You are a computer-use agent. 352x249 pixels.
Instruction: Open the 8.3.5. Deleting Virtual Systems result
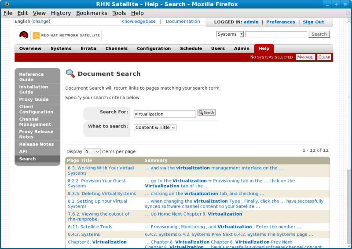coord(102,194)
